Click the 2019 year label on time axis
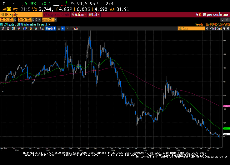This screenshot has width=230, height=165. coord(113,150)
